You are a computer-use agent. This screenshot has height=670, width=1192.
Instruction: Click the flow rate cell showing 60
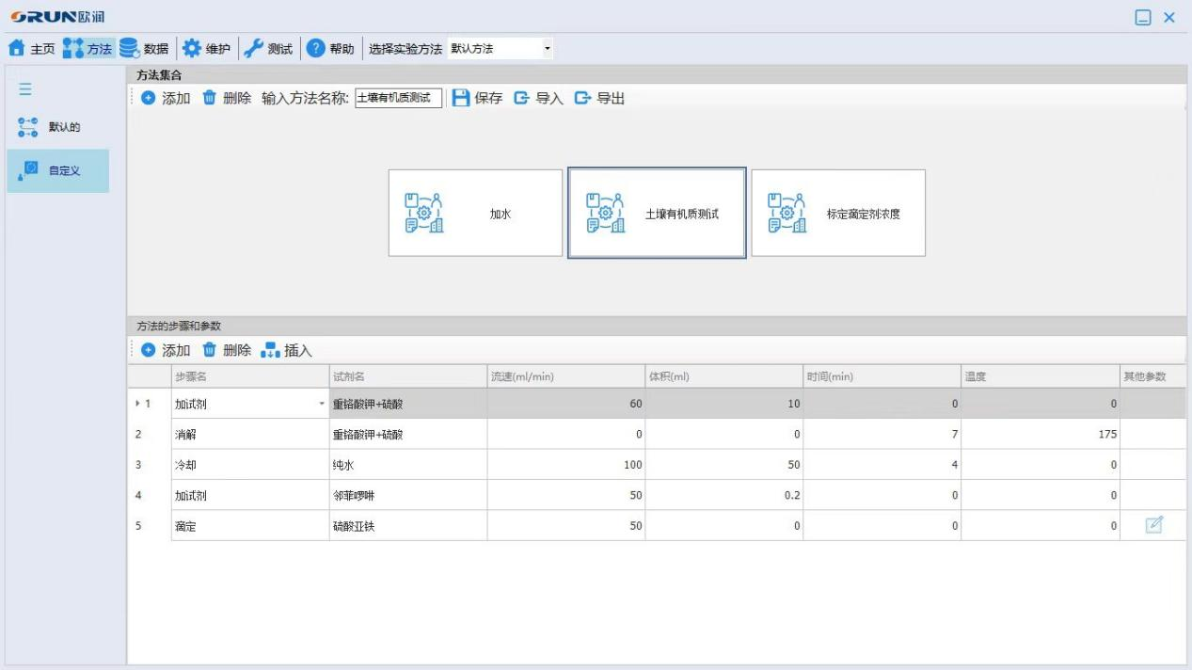point(566,404)
